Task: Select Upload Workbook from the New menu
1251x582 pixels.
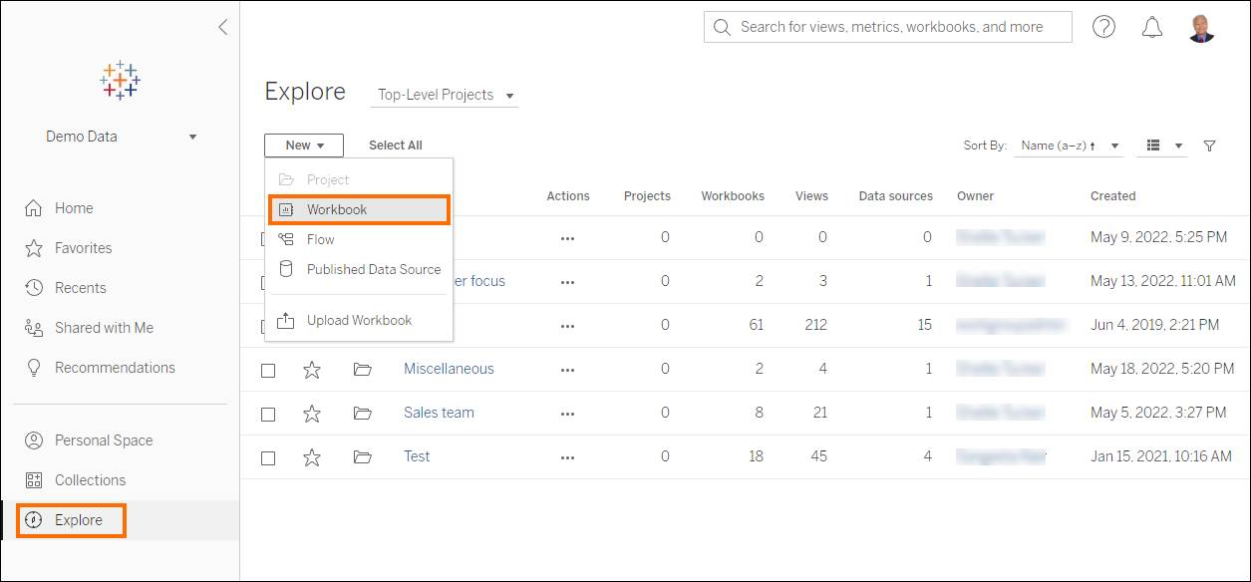Action: coord(359,321)
